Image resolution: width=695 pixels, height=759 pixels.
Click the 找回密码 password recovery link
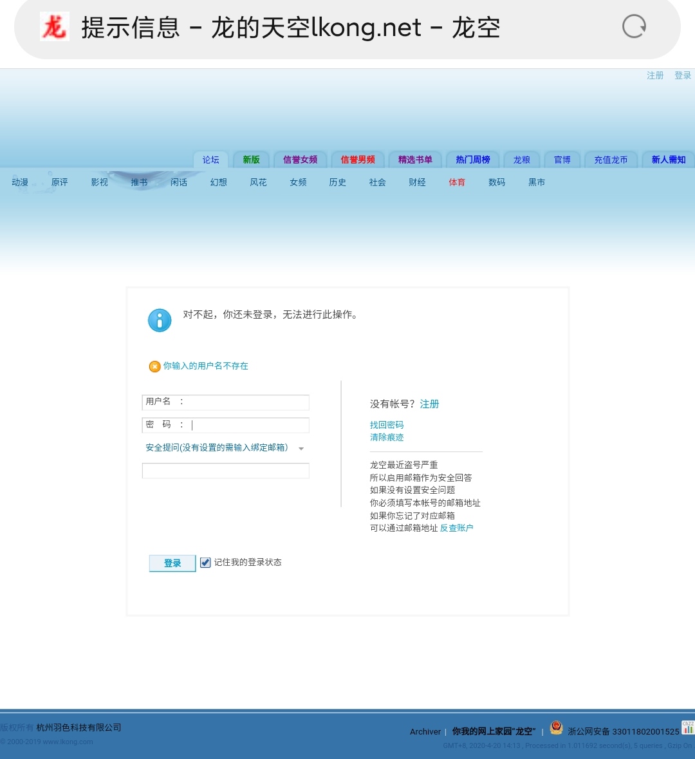tap(387, 425)
